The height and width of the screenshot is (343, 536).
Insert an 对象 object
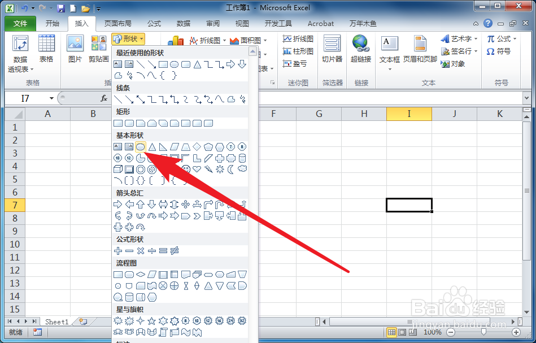[x=453, y=64]
